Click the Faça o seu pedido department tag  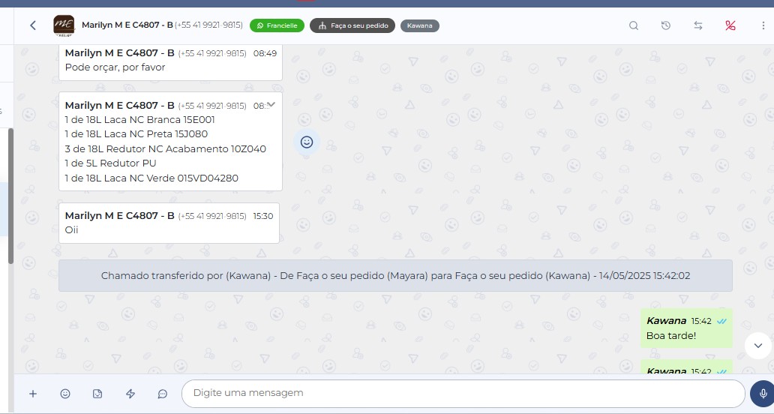(352, 25)
